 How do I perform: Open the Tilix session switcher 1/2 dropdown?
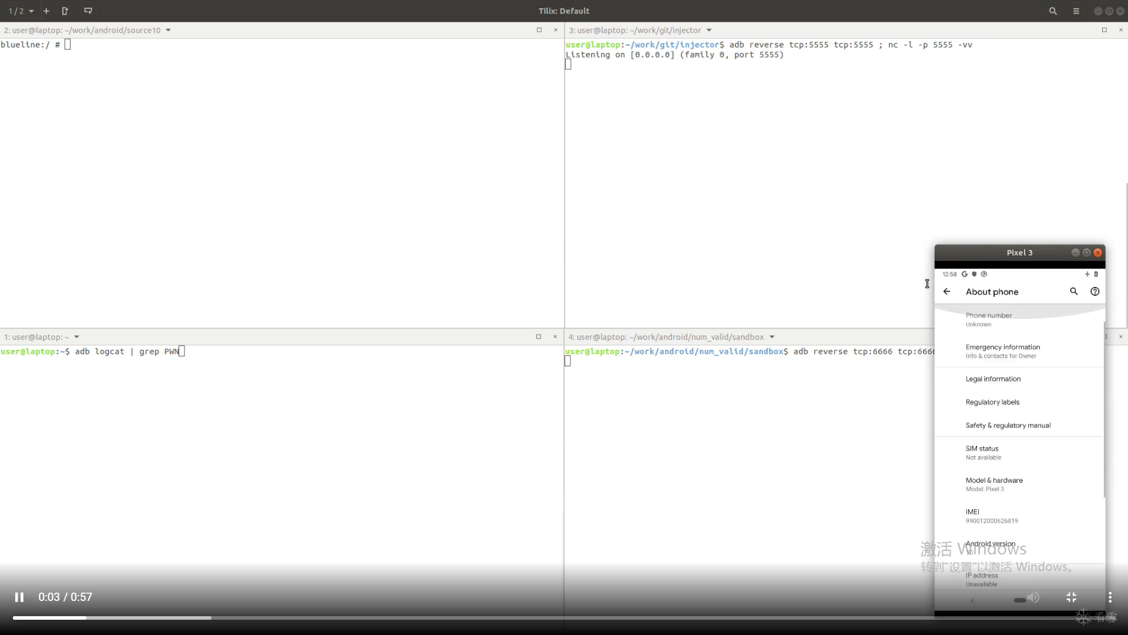[21, 11]
